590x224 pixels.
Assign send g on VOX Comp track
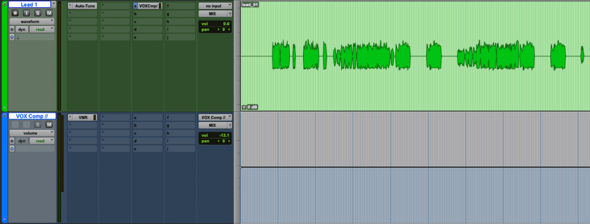coord(180,125)
